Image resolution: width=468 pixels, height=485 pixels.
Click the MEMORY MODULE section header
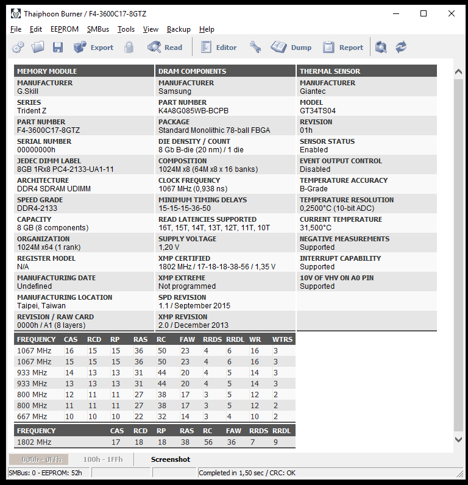(x=84, y=71)
